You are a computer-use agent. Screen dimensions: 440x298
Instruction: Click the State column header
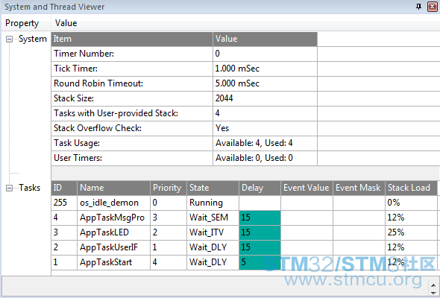(213, 188)
